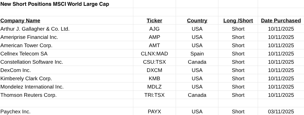Click the PAYX ticker cell
The width and height of the screenshot is (304, 115).
154,112
